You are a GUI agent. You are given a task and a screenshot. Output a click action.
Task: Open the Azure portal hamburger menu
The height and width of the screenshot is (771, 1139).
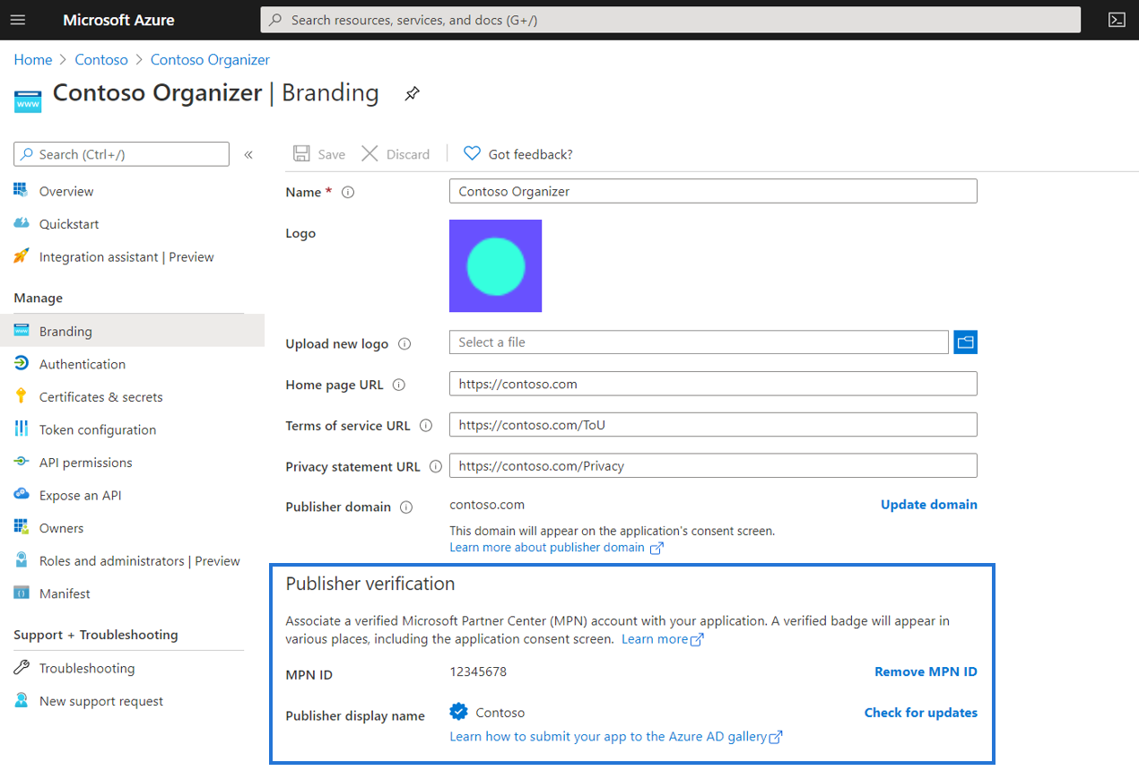18,19
